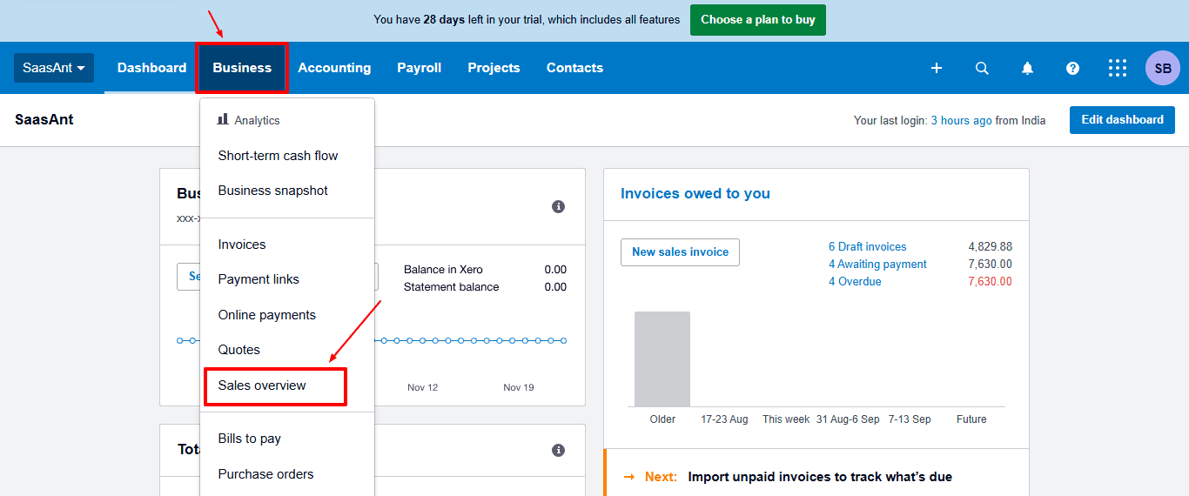Click info icon on business bank account card
The image size is (1189, 496).
pyautogui.click(x=559, y=206)
